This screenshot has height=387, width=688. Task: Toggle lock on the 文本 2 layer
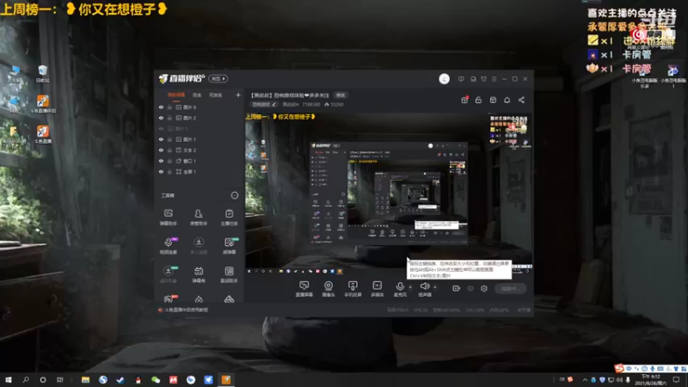pyautogui.click(x=169, y=150)
